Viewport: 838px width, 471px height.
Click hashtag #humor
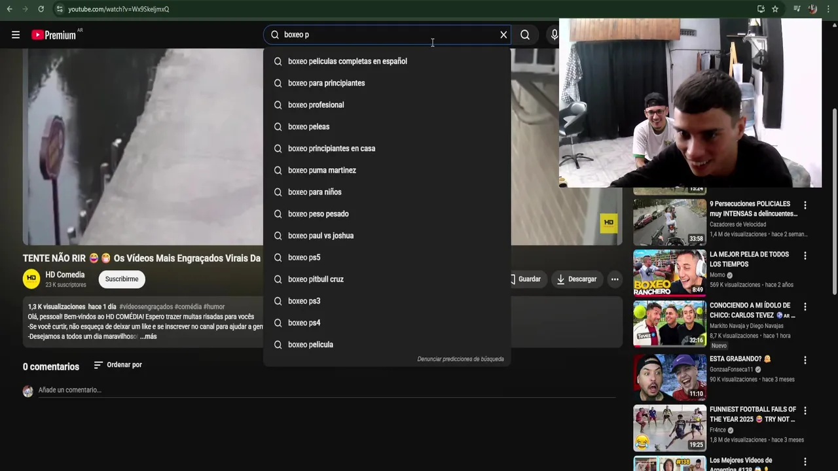click(214, 307)
